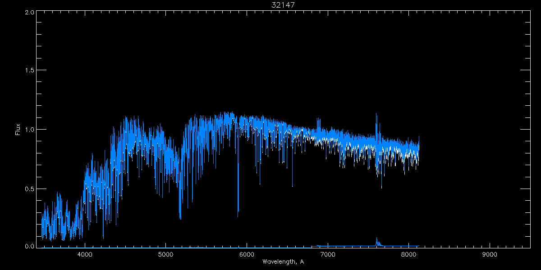Select the 5000 wavelength tick label
Viewport: 541px width, 270px height.
[165, 255]
